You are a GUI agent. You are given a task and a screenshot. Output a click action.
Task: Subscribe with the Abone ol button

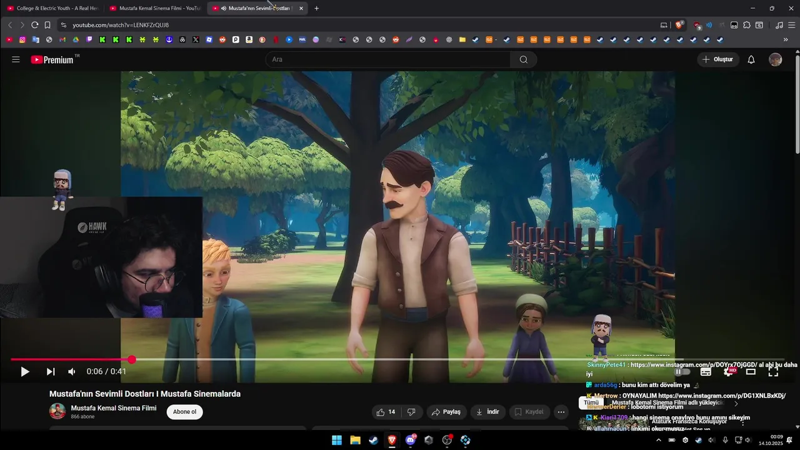(184, 412)
